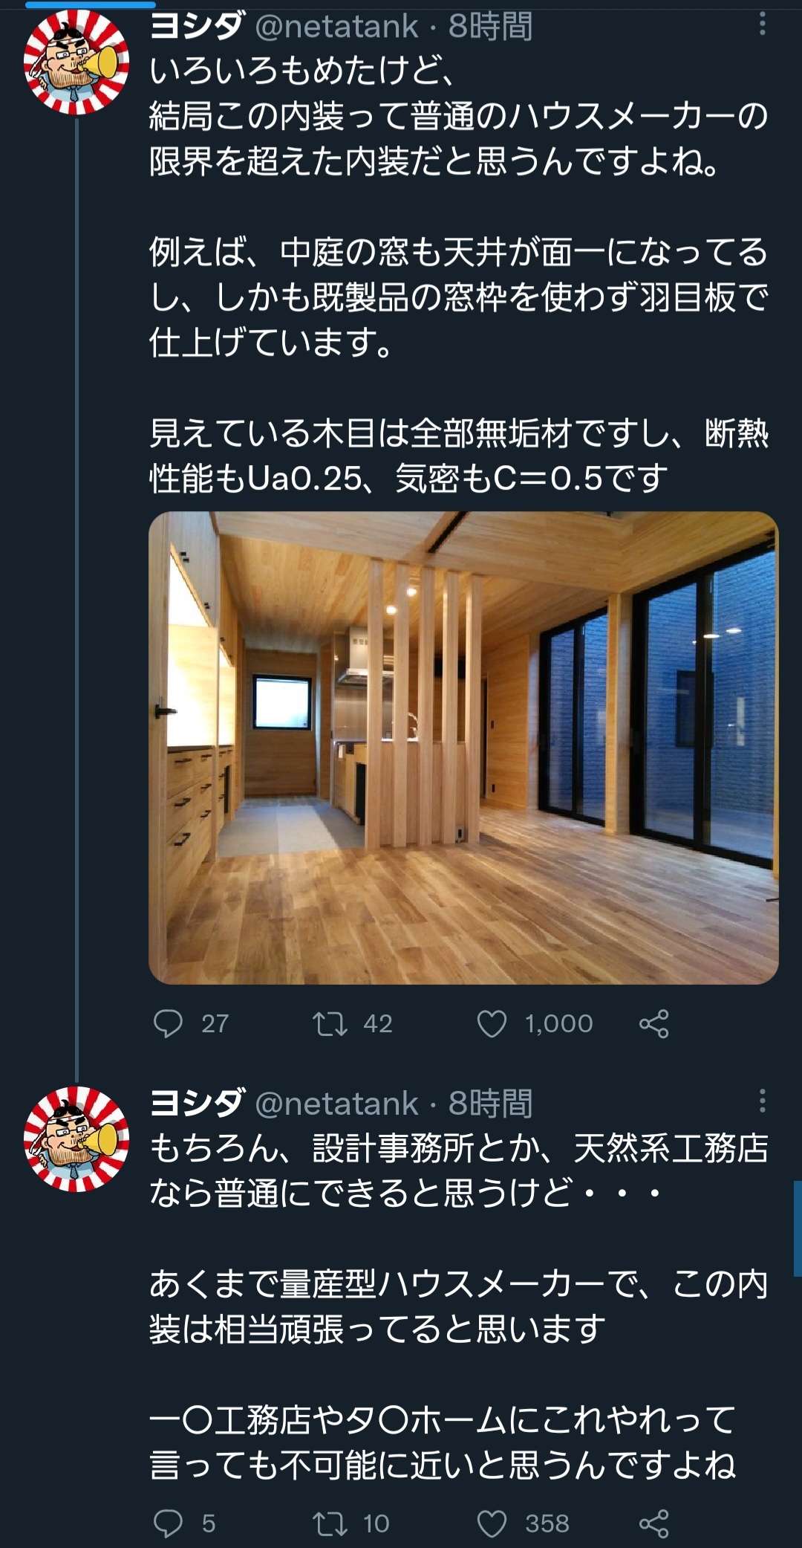The image size is (802, 1548).
Task: Open the second tweet text about 設計事務所
Action: tap(459, 1306)
